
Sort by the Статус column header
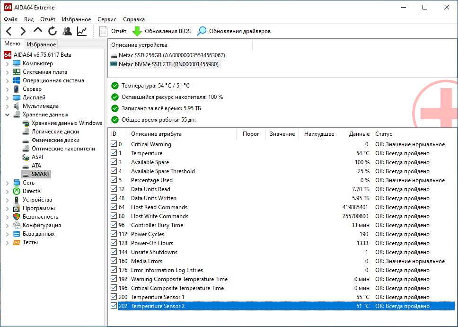tap(414, 134)
